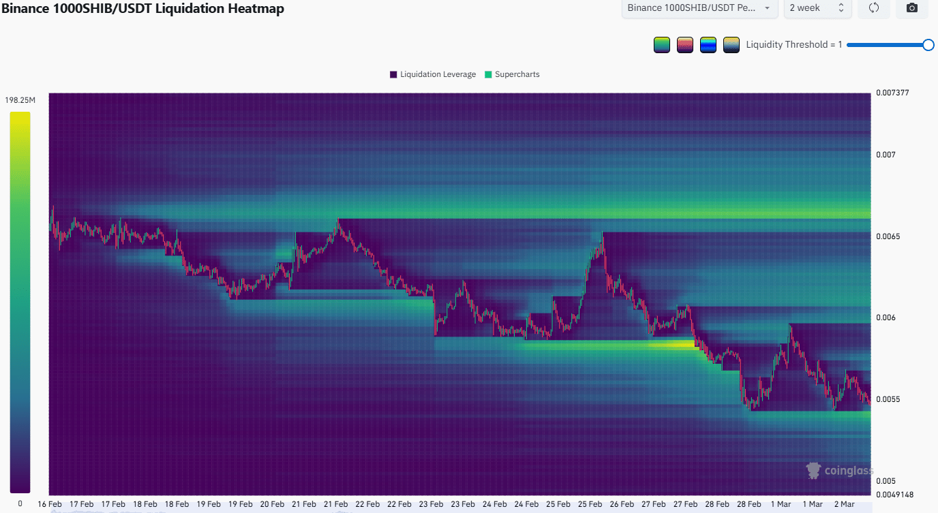Screen dimensions: 938x513
Task: Refresh the heatmap data
Action: coord(873,7)
